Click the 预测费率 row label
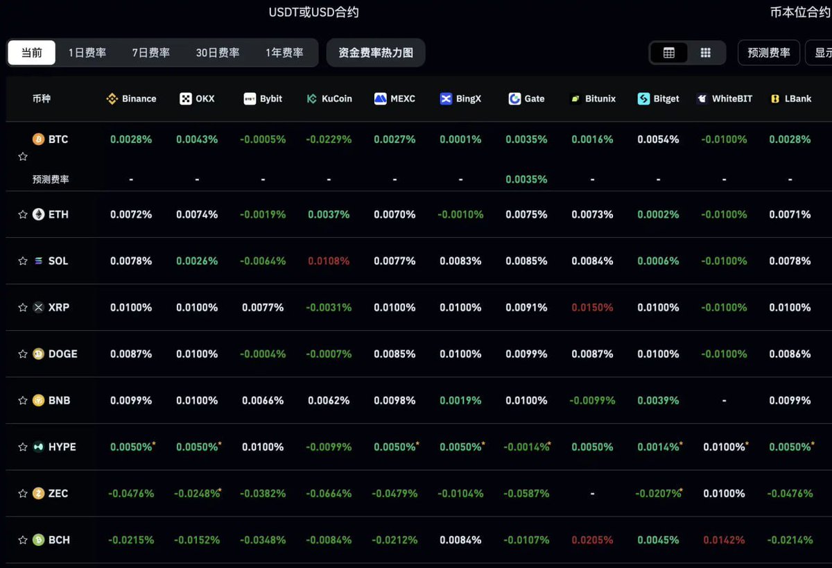This screenshot has width=832, height=568. coord(51,179)
